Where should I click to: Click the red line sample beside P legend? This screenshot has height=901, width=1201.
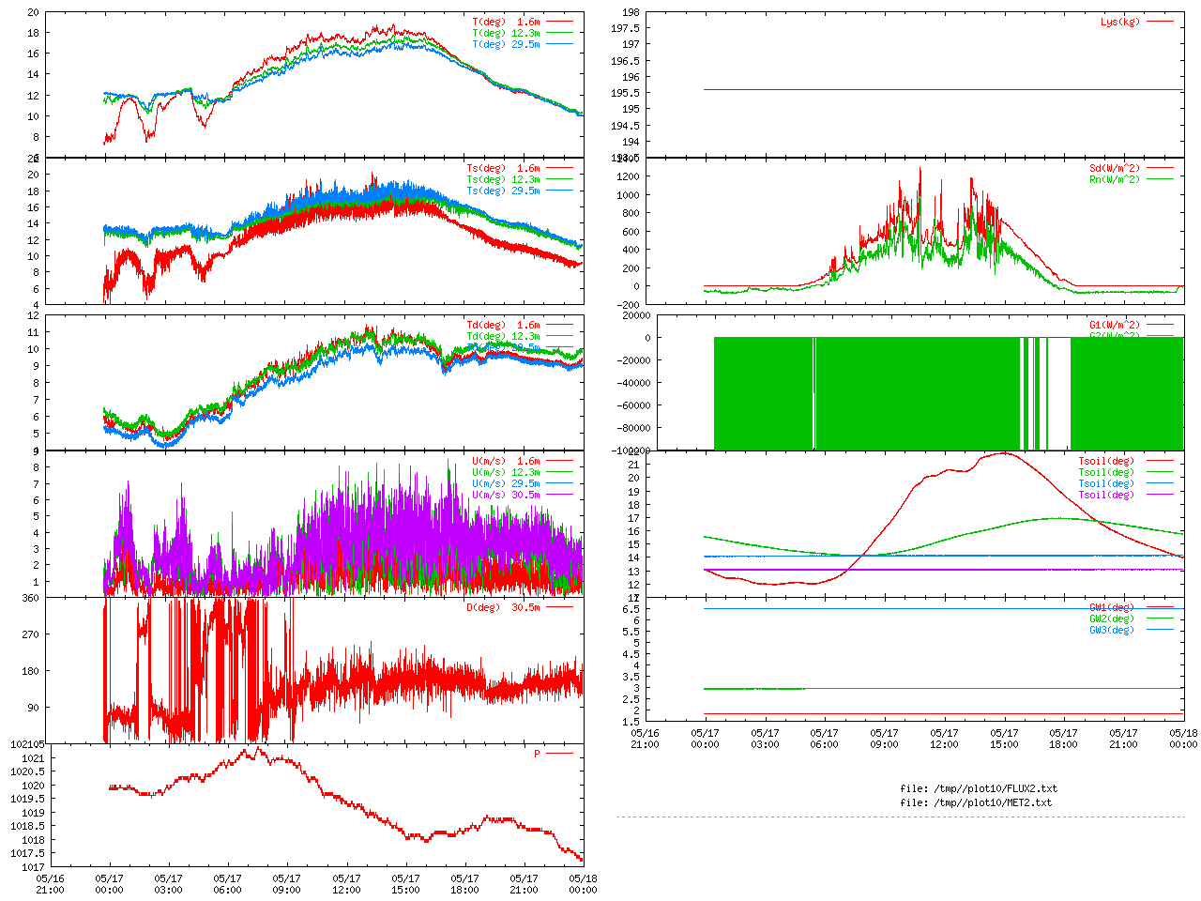pos(559,754)
